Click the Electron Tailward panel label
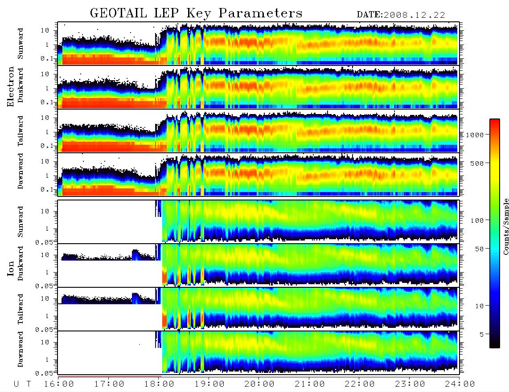Image resolution: width=509 pixels, height=392 pixels. 21,131
